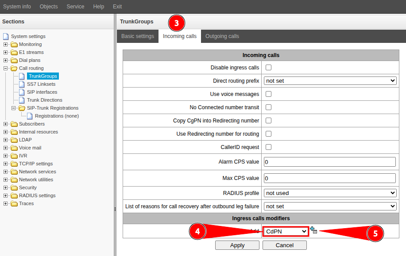Screen dimensions: 406x256
Task: Switch to the Basic settings tab
Action: (x=138, y=36)
